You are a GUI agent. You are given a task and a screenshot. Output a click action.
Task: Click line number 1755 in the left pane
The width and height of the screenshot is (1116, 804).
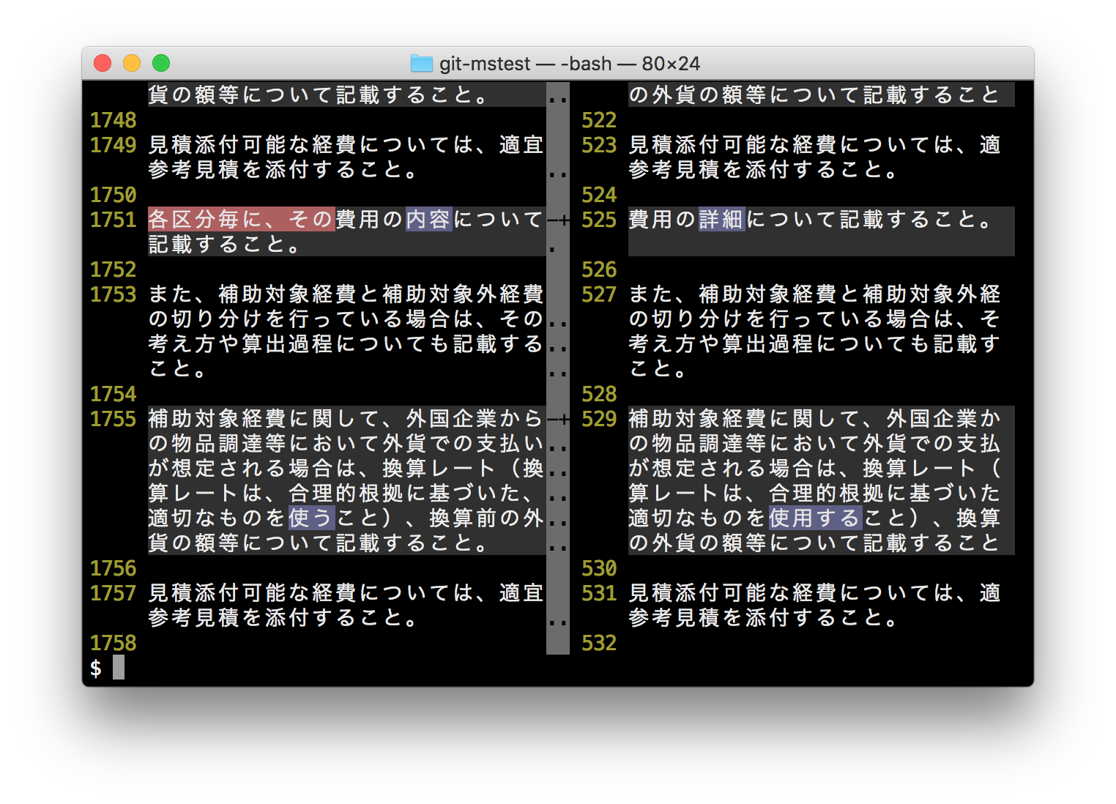113,419
